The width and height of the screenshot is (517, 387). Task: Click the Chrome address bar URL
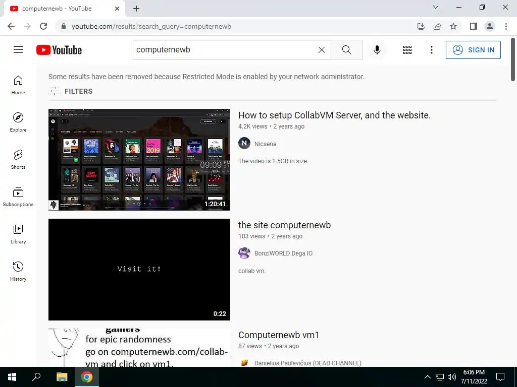click(151, 26)
